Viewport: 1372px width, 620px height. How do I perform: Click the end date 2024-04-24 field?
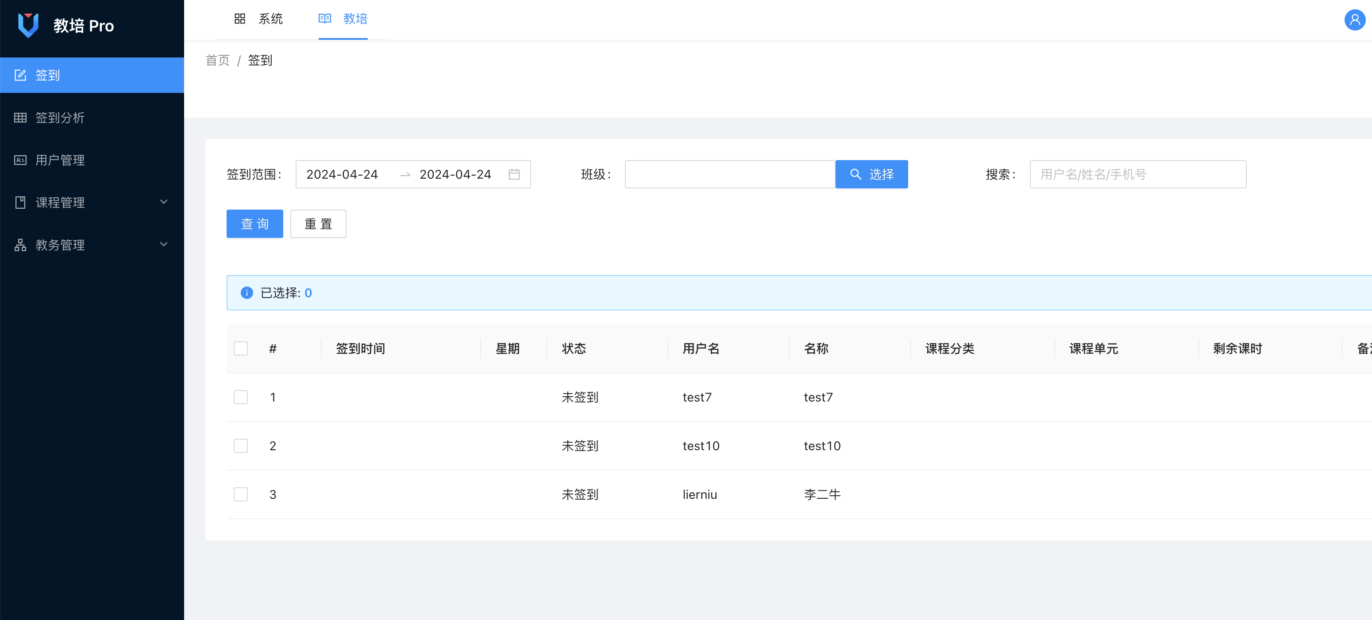pos(455,174)
